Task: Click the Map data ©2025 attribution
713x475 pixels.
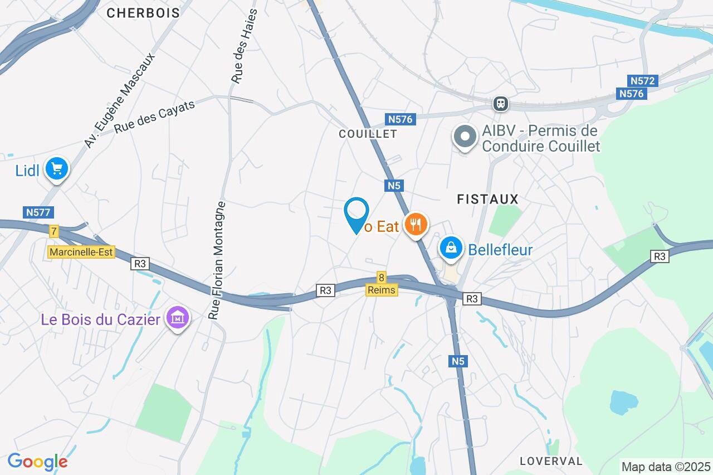Action: tap(666, 467)
